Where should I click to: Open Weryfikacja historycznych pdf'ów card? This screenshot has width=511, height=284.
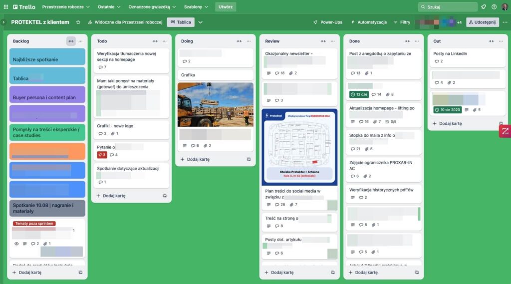384,194
